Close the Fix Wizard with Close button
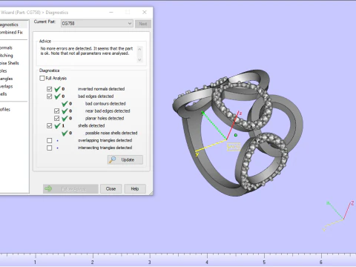The image size is (356, 267). click(111, 189)
